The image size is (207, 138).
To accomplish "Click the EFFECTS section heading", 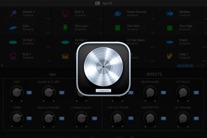I will (154, 74).
